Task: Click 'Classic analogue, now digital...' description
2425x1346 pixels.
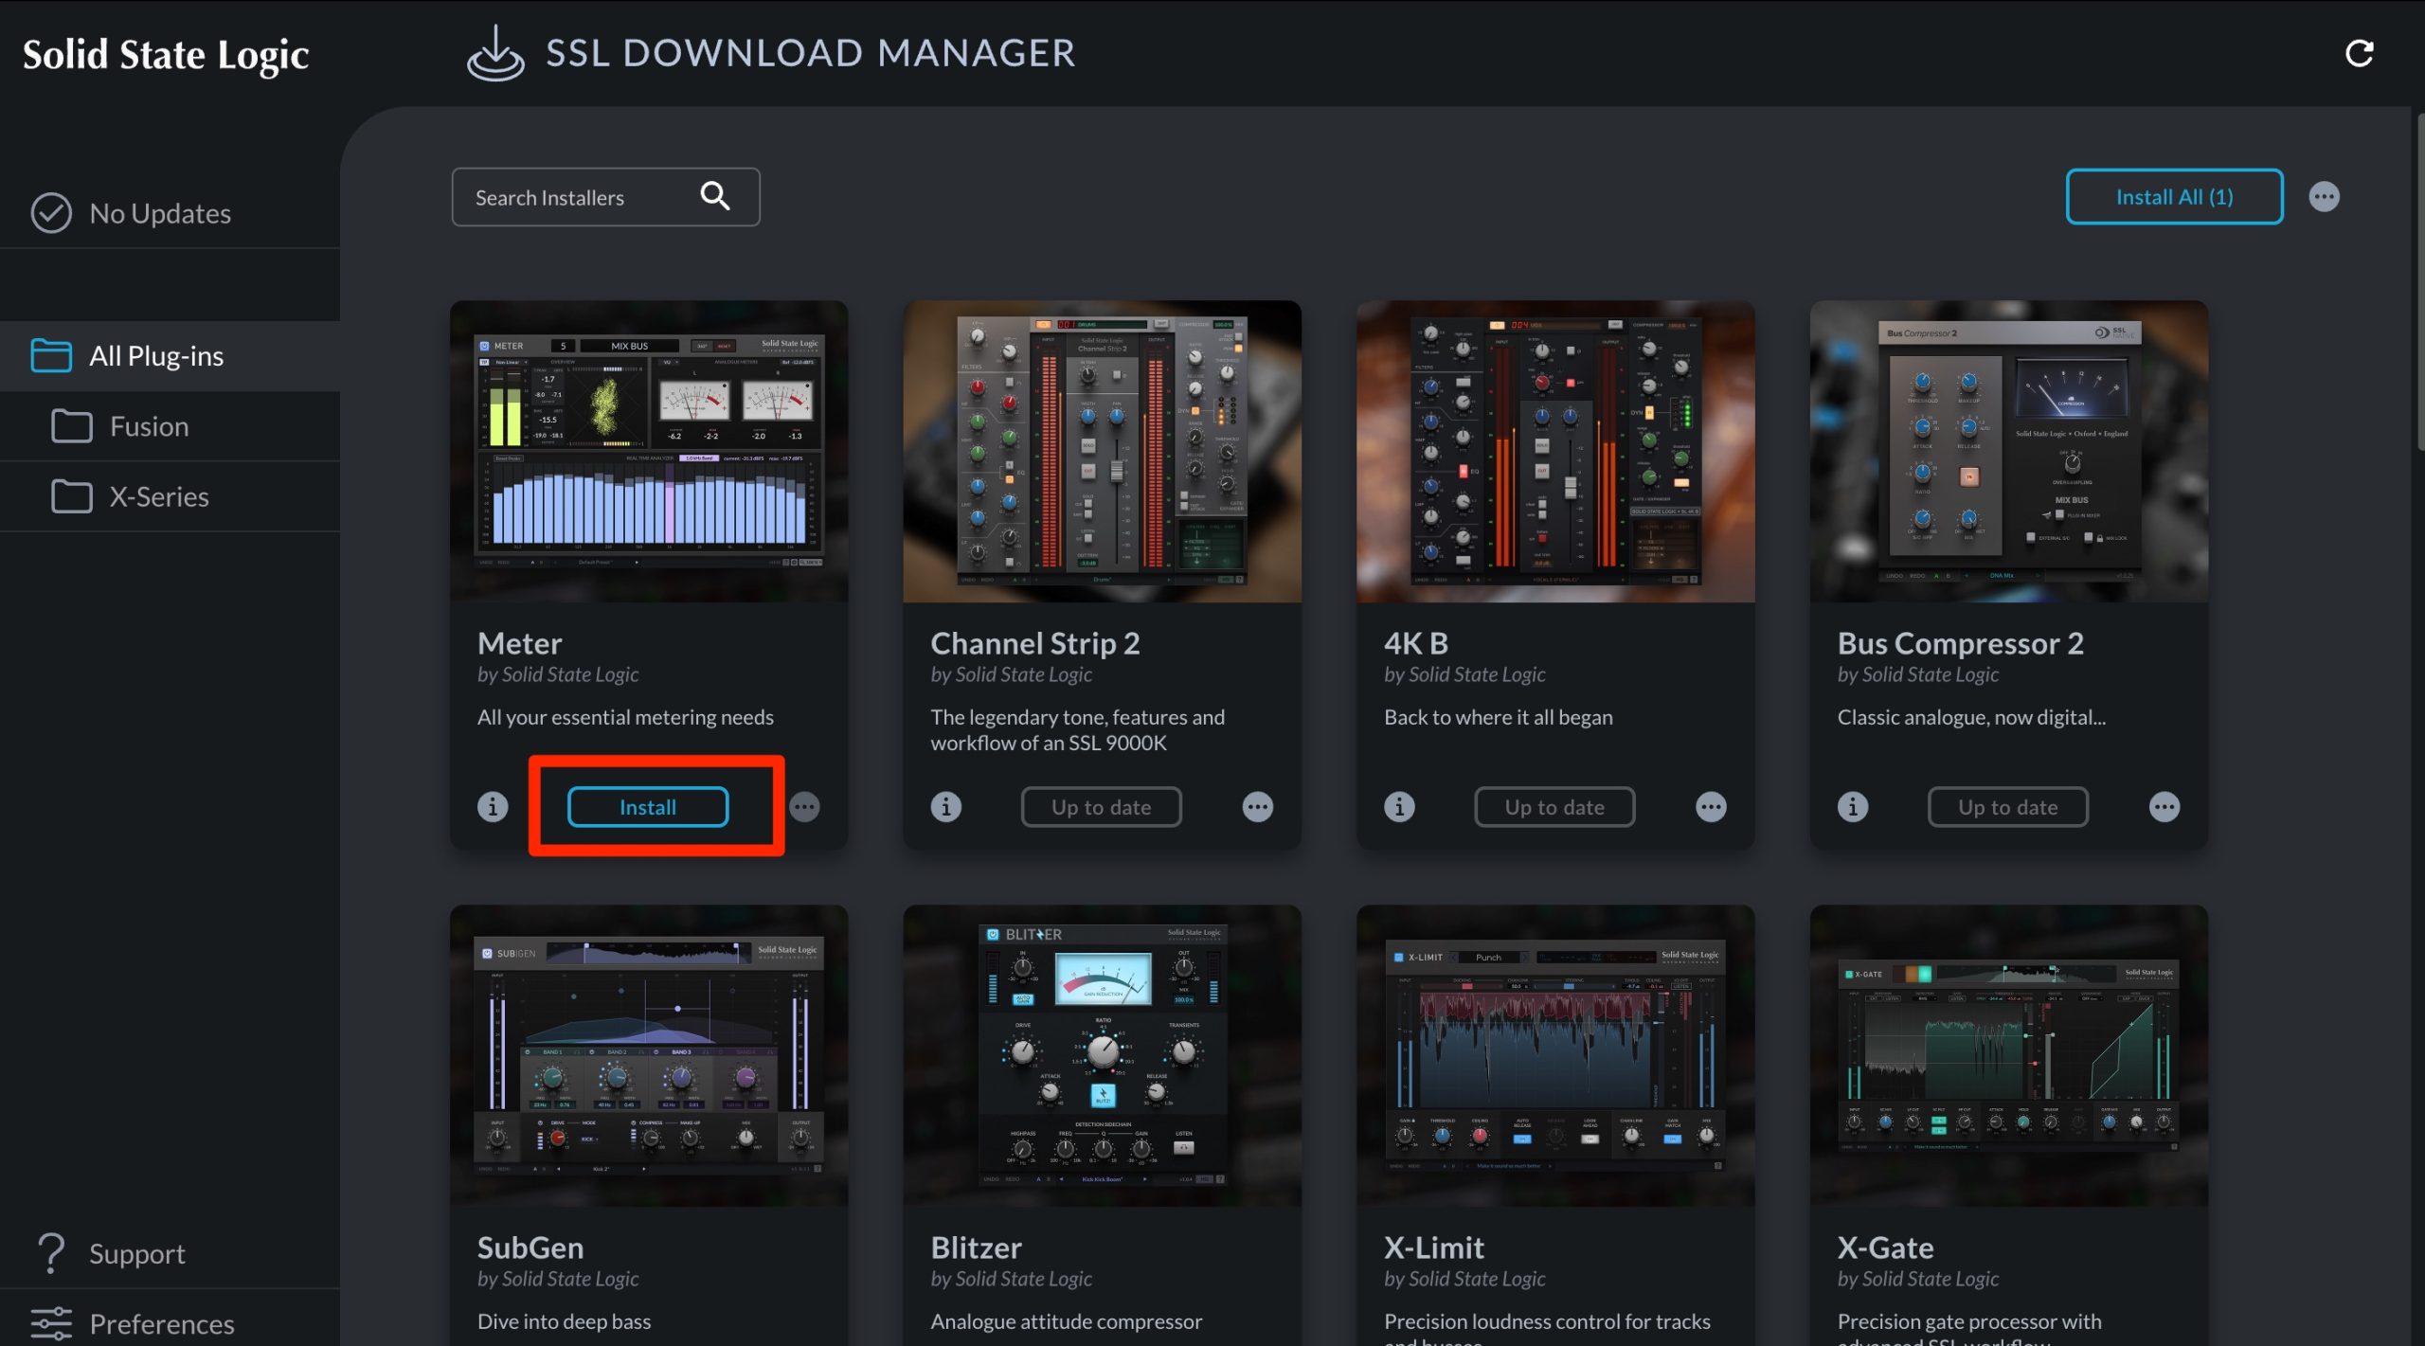Action: tap(1971, 717)
